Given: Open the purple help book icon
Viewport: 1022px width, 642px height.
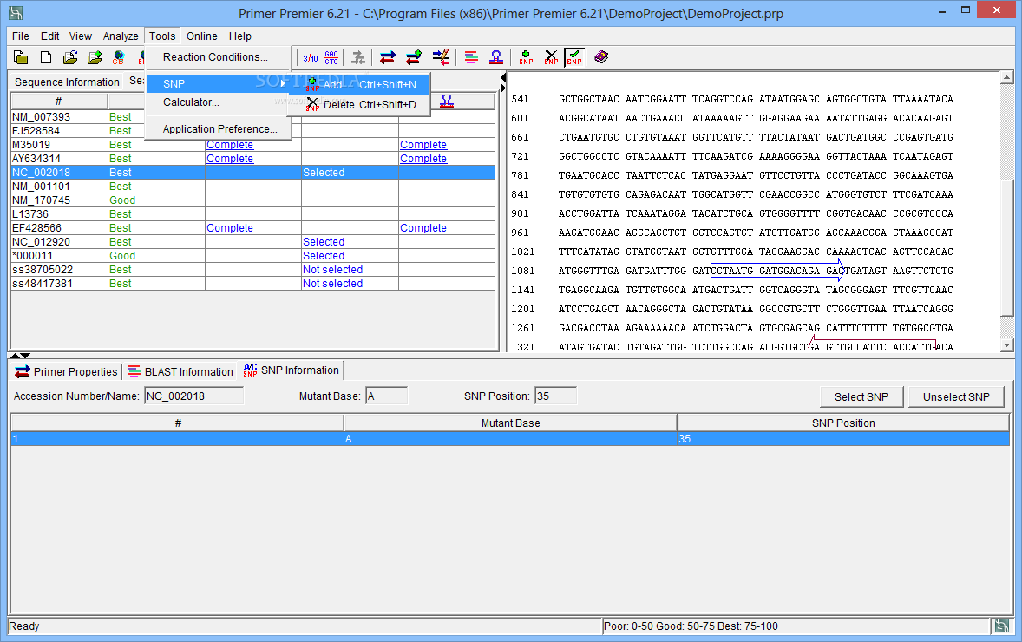Looking at the screenshot, I should [601, 58].
